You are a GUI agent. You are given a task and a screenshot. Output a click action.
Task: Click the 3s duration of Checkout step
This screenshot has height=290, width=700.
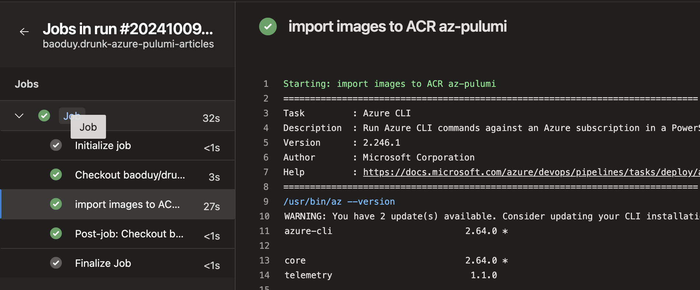pyautogui.click(x=214, y=177)
